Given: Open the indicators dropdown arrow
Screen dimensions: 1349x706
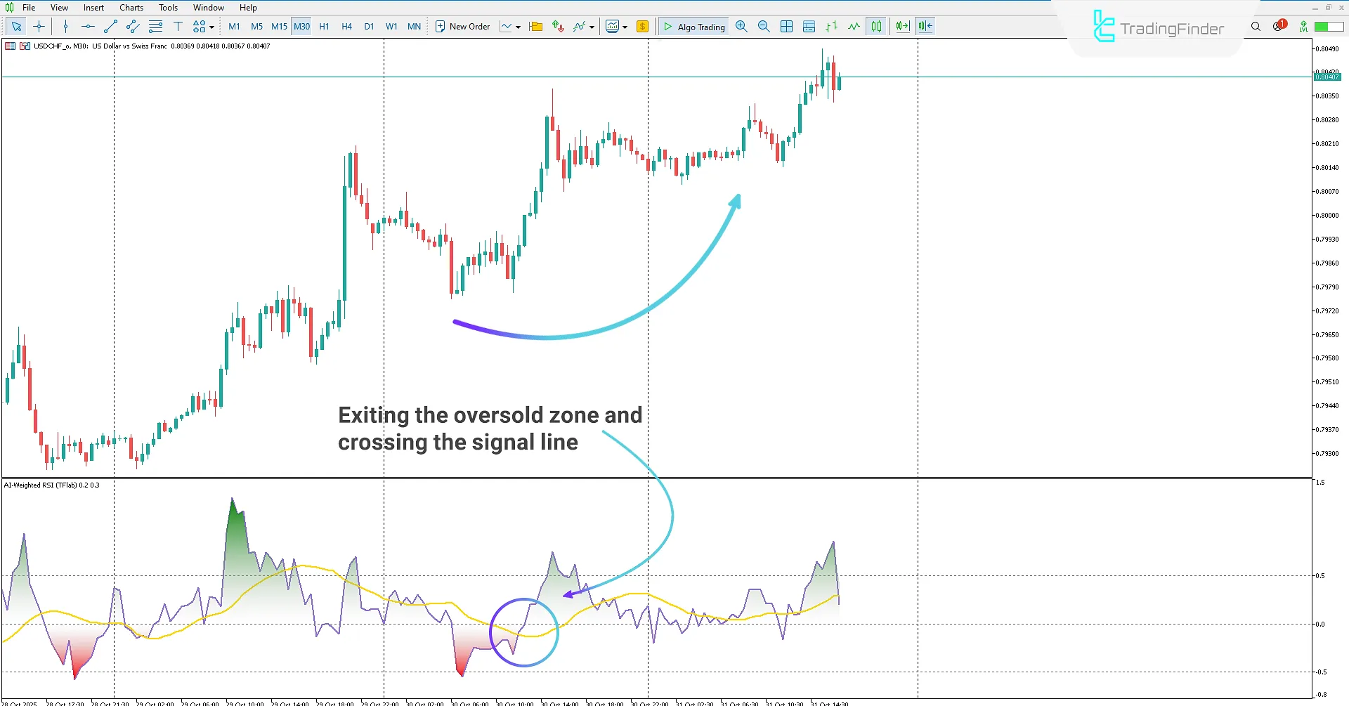Looking at the screenshot, I should pyautogui.click(x=591, y=26).
